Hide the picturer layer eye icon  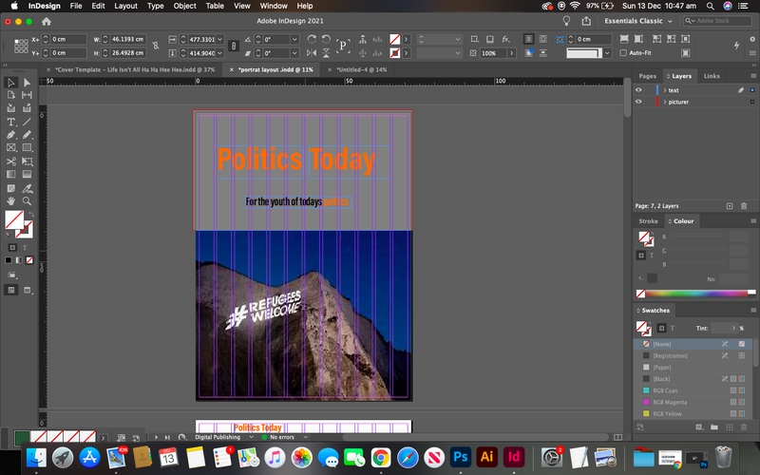[x=638, y=102]
